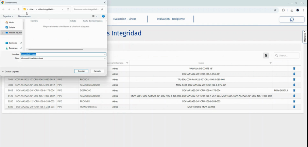Delete the VALVULA DE CORTE 16" row
Screen dimensions: 308x147
click(294, 68)
